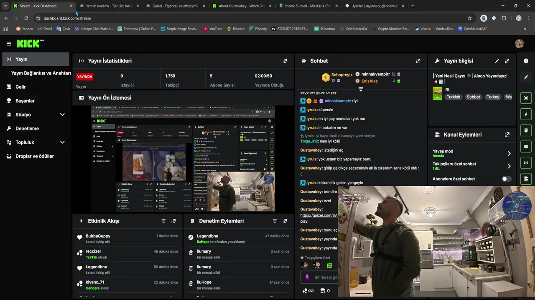Screen dimensions: 535x300
Task: Open browser extensions puzzle icon
Action: click(x=504, y=18)
